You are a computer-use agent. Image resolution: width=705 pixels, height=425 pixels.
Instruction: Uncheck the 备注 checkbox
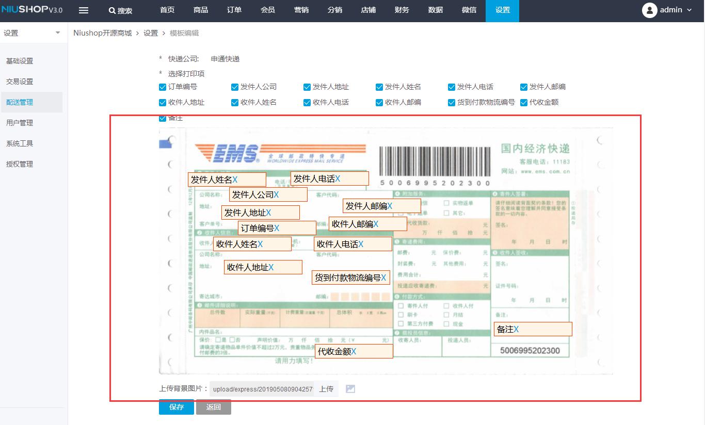(x=162, y=118)
